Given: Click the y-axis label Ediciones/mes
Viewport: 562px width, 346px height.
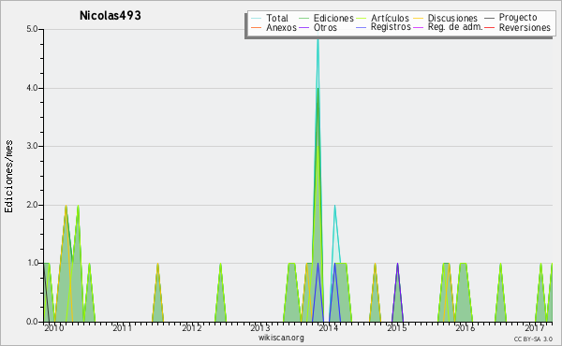Looking at the screenshot, I should (x=8, y=176).
